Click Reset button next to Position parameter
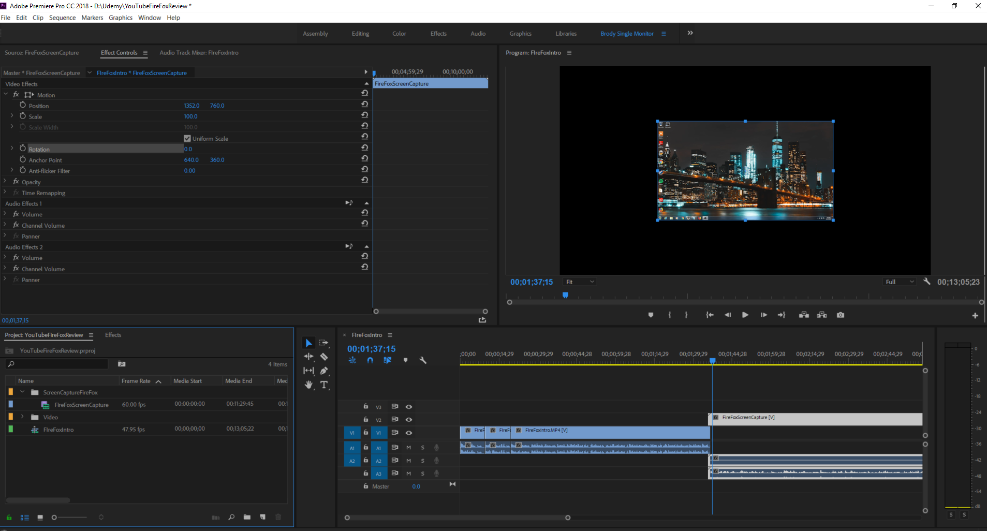Screen dimensions: 987x531 tap(364, 104)
